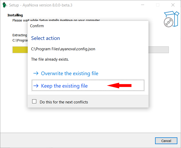The image size is (181, 148).
Task: Click the config.json file path text
Action: (63, 49)
